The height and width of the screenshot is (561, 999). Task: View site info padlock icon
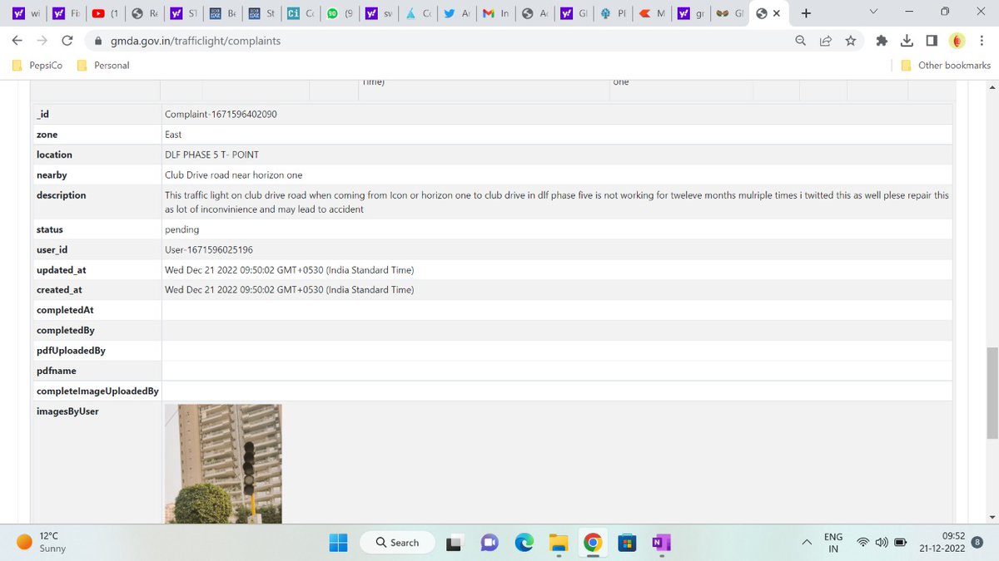point(97,41)
